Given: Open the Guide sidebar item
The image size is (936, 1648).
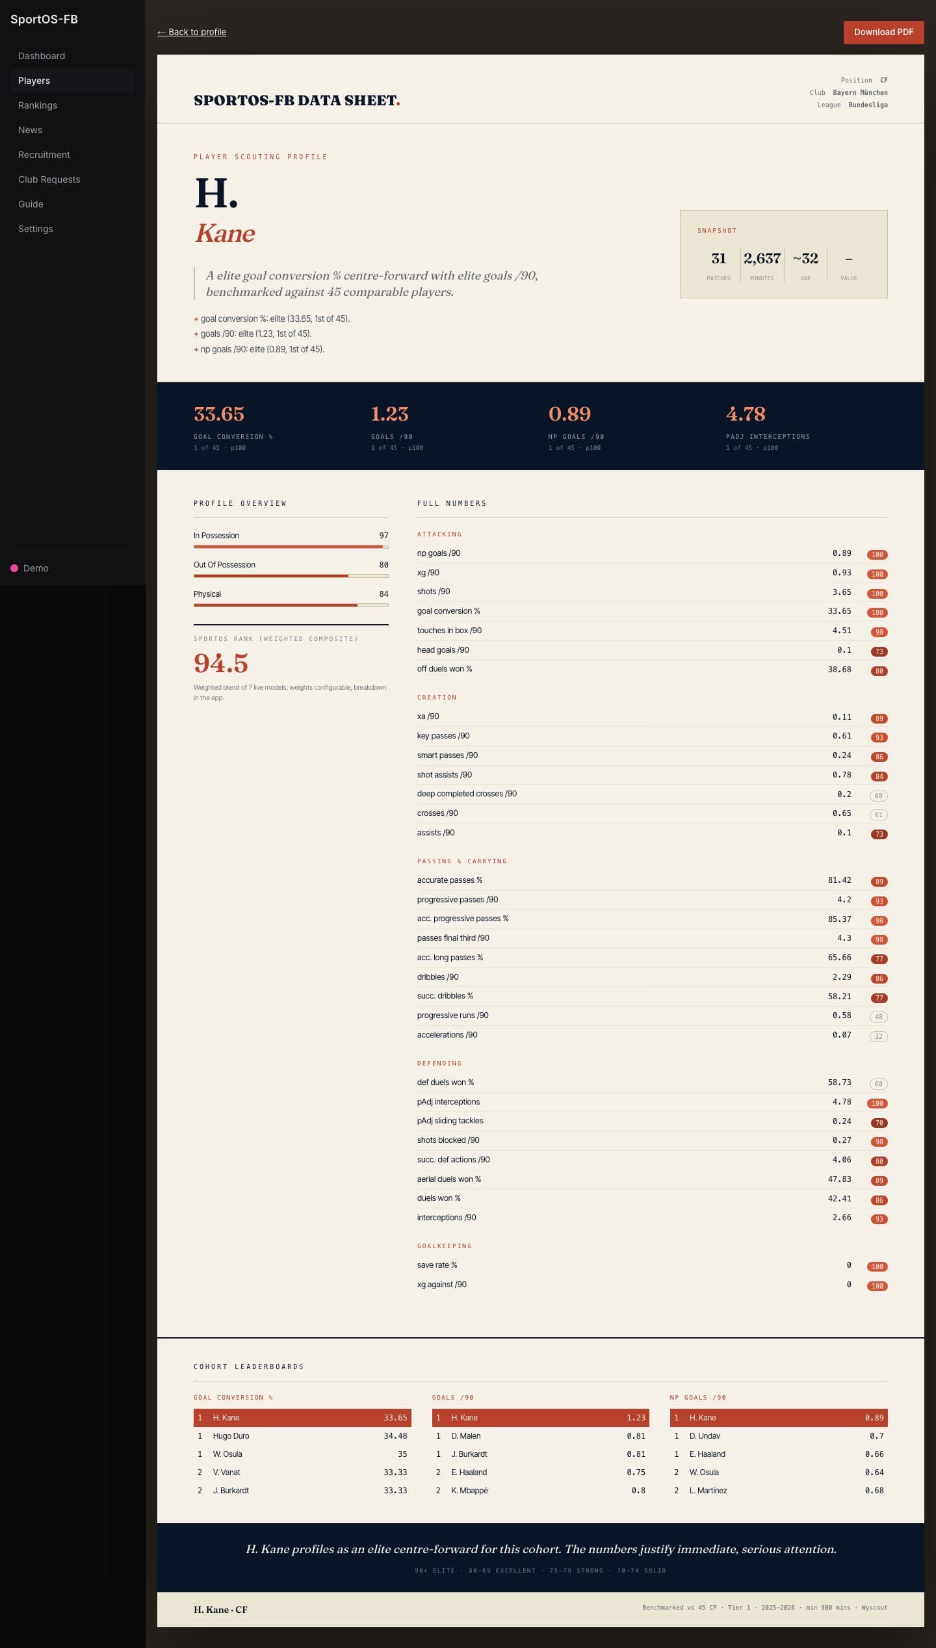Looking at the screenshot, I should pyautogui.click(x=72, y=204).
